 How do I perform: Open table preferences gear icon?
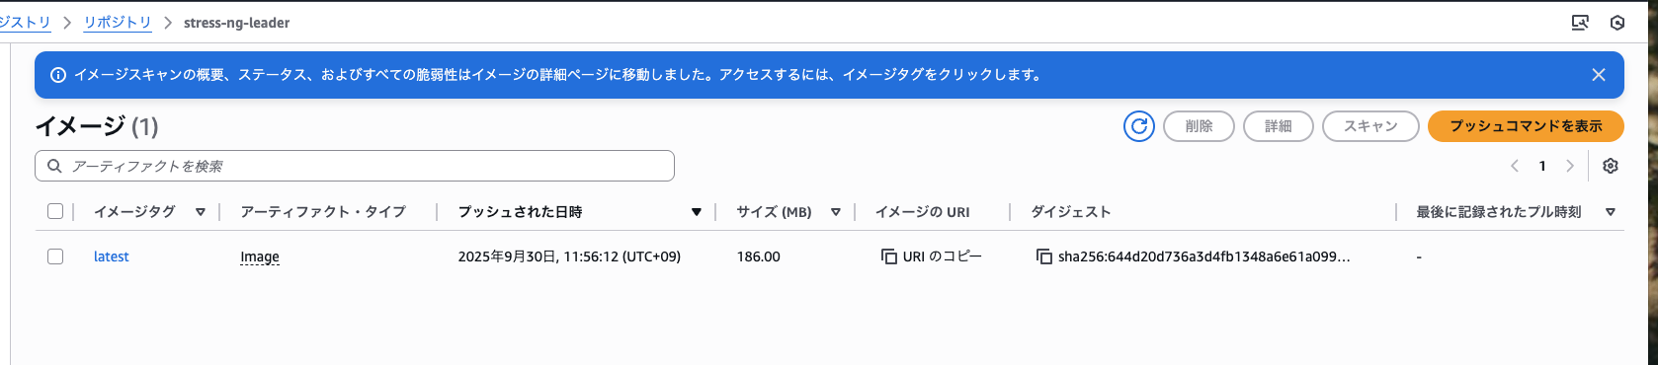[1611, 166]
